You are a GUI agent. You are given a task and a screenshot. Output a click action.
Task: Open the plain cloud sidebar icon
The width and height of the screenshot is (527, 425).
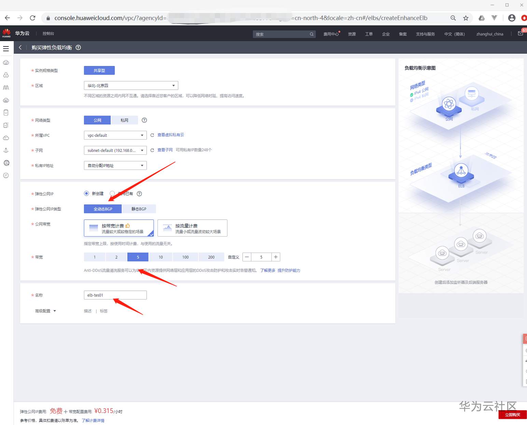[6, 138]
